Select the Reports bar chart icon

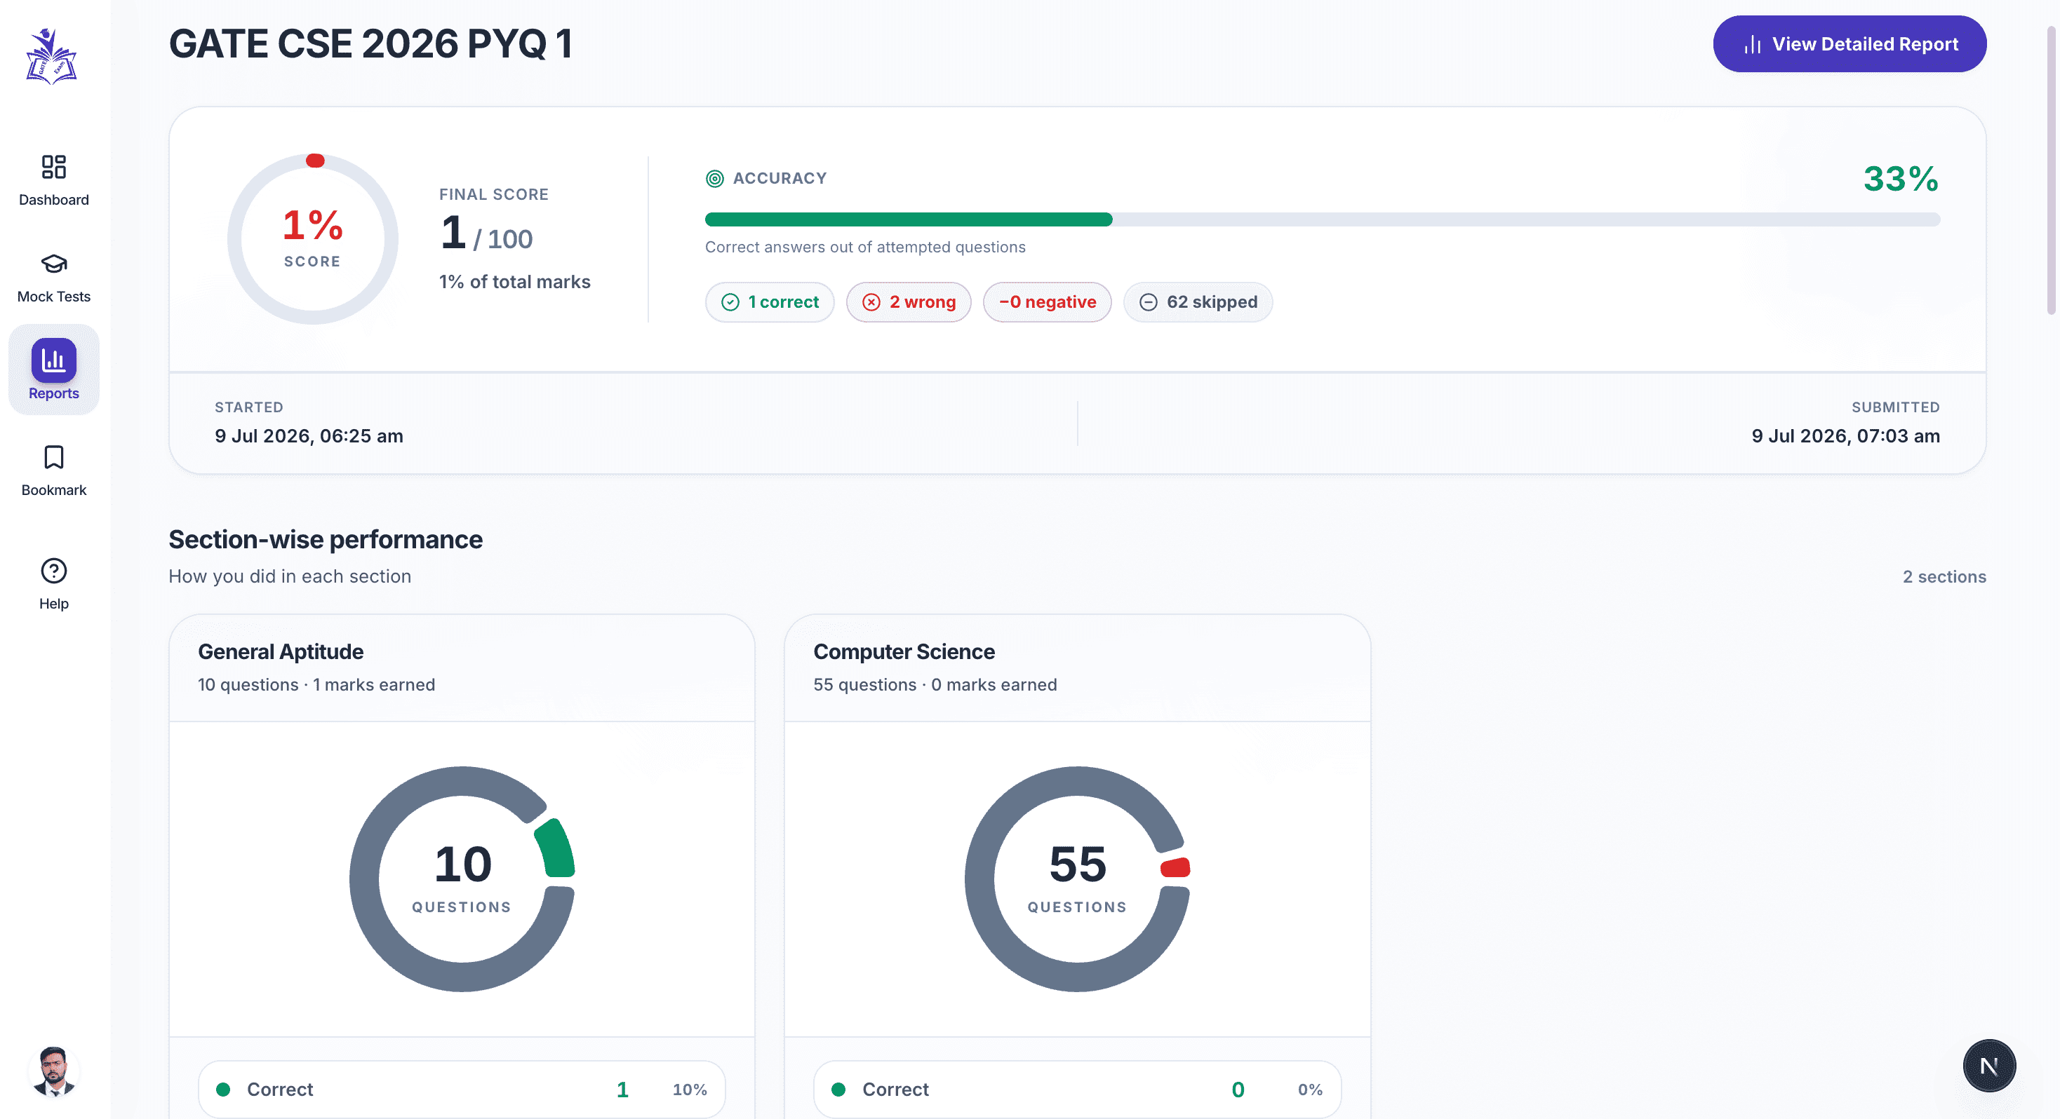[x=53, y=360]
